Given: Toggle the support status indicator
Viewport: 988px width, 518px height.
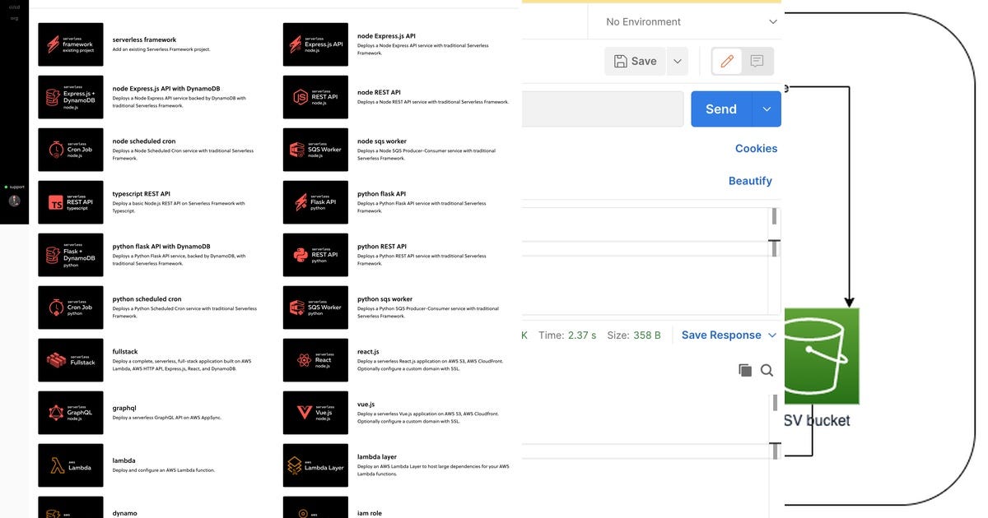Looking at the screenshot, I should tap(7, 186).
